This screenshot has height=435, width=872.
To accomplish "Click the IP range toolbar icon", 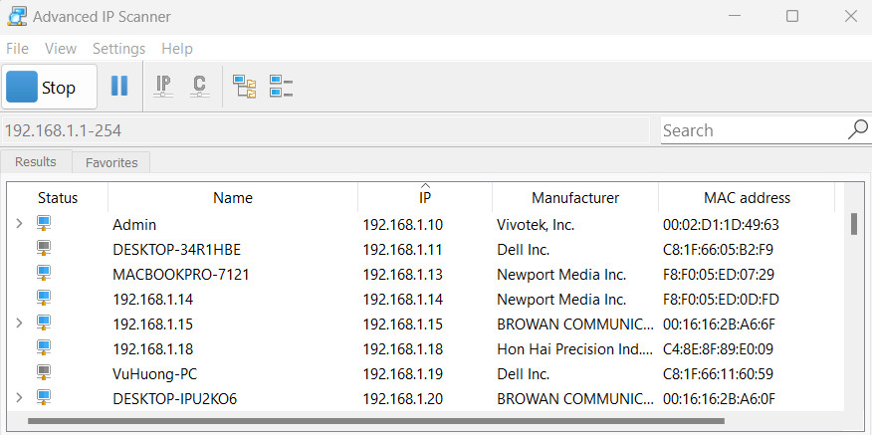I will 163,87.
